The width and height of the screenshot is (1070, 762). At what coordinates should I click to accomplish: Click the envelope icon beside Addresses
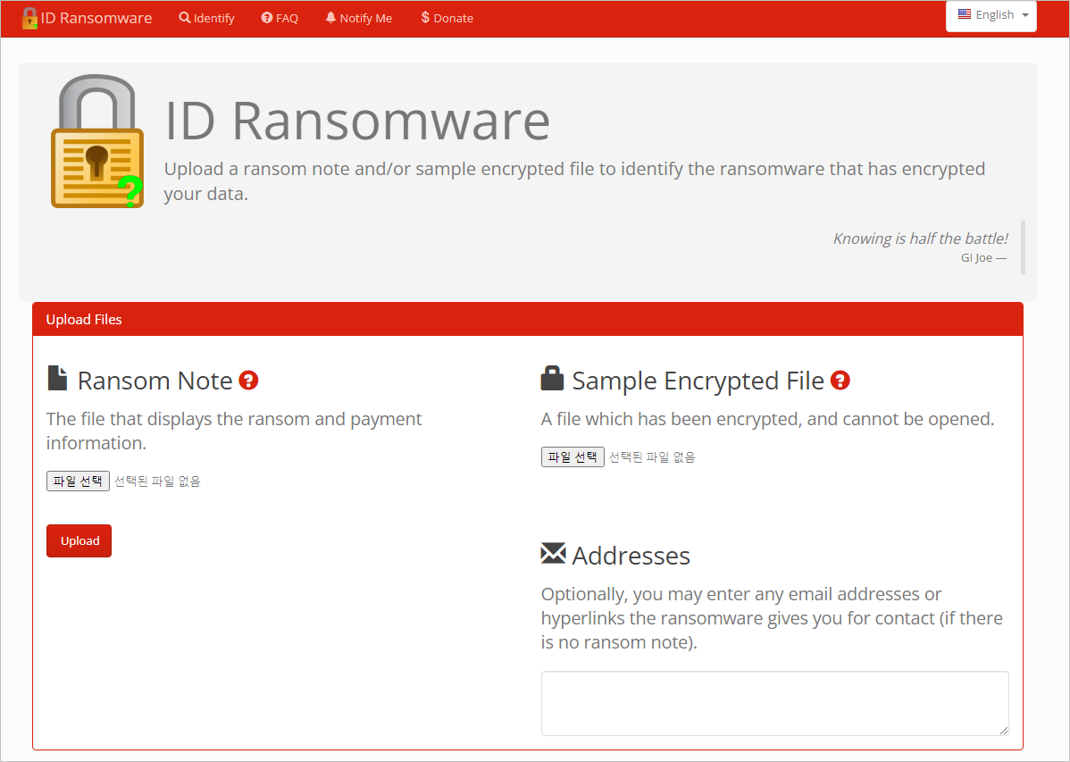[553, 553]
